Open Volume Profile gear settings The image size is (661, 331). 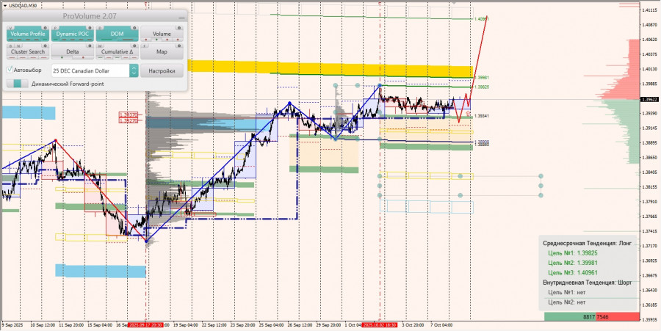[45, 28]
